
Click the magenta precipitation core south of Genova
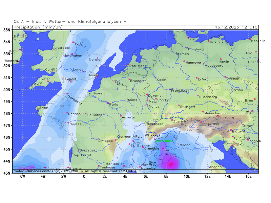point(171,164)
